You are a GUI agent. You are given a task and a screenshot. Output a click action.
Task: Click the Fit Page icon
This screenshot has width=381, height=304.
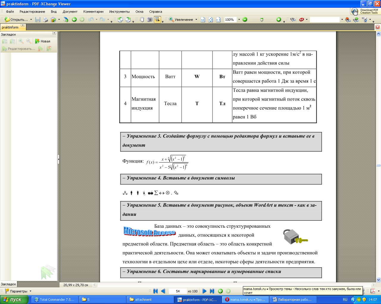point(211,20)
